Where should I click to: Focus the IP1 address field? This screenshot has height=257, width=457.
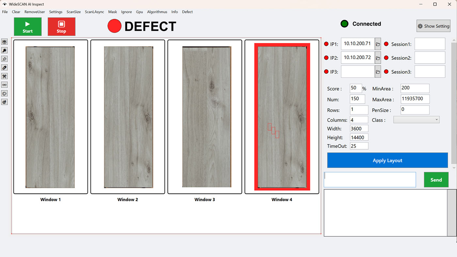(358, 44)
